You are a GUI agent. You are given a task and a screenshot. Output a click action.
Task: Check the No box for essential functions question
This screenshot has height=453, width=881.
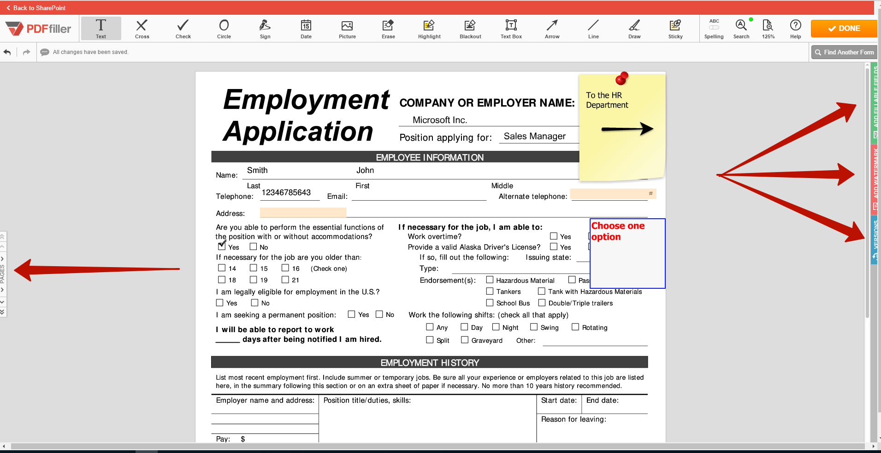[x=254, y=246]
